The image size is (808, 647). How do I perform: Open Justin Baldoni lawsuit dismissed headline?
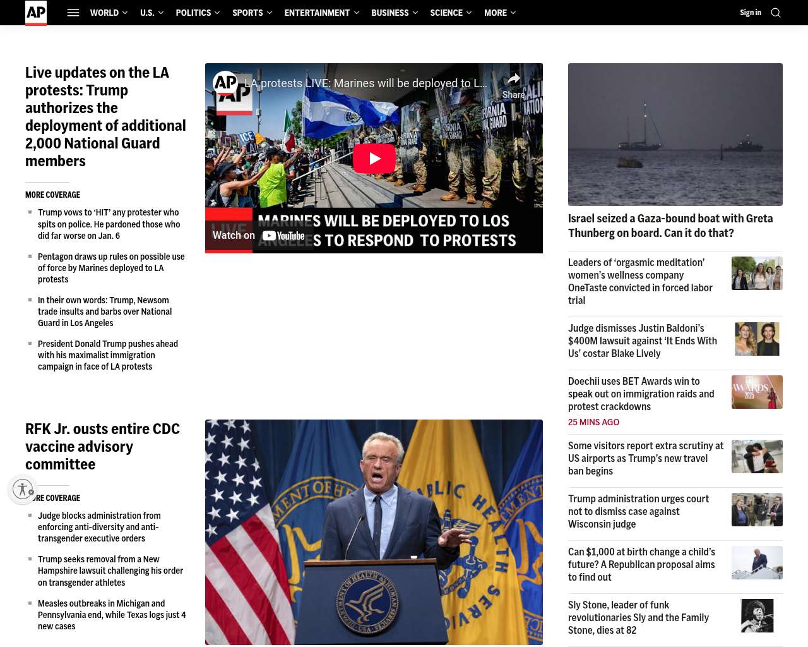pos(643,341)
